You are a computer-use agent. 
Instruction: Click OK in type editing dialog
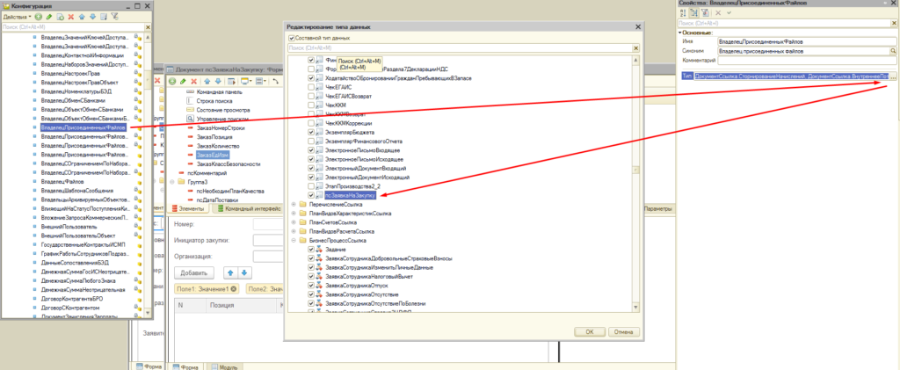[590, 331]
